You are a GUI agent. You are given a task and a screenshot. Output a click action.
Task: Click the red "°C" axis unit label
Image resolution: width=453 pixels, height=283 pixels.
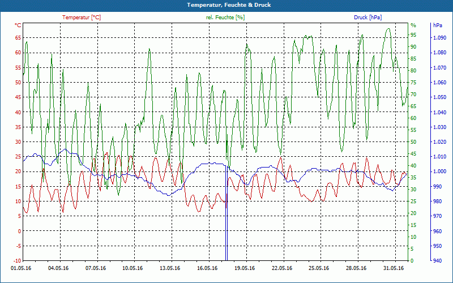pyautogui.click(x=18, y=25)
